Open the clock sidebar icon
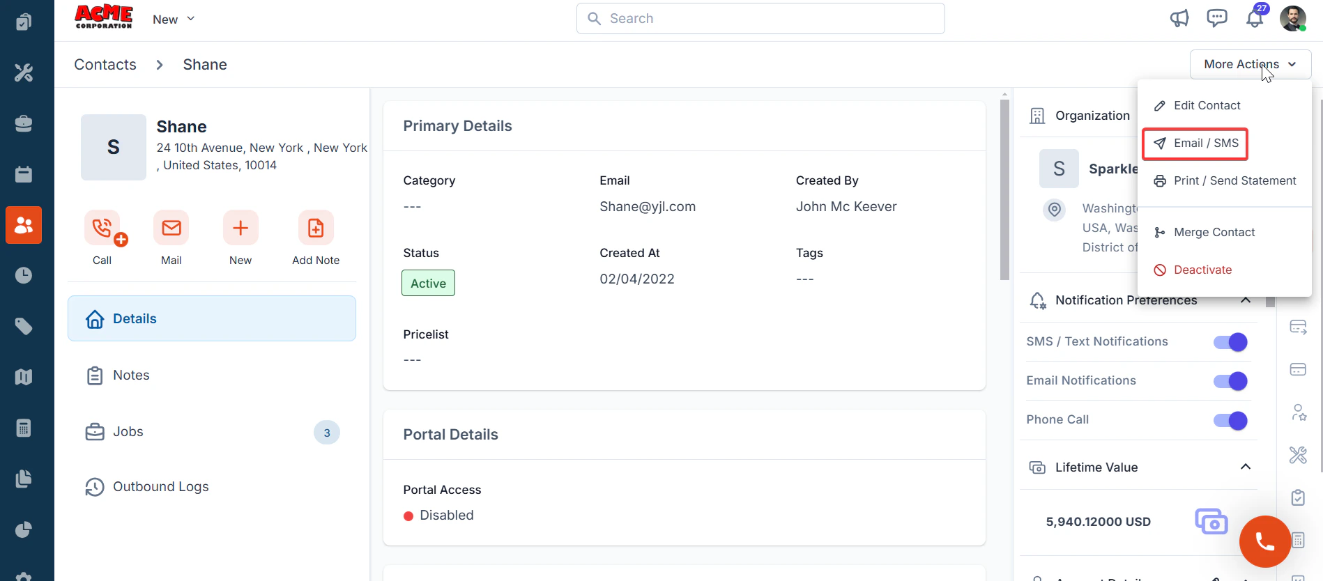The image size is (1323, 581). [x=24, y=275]
